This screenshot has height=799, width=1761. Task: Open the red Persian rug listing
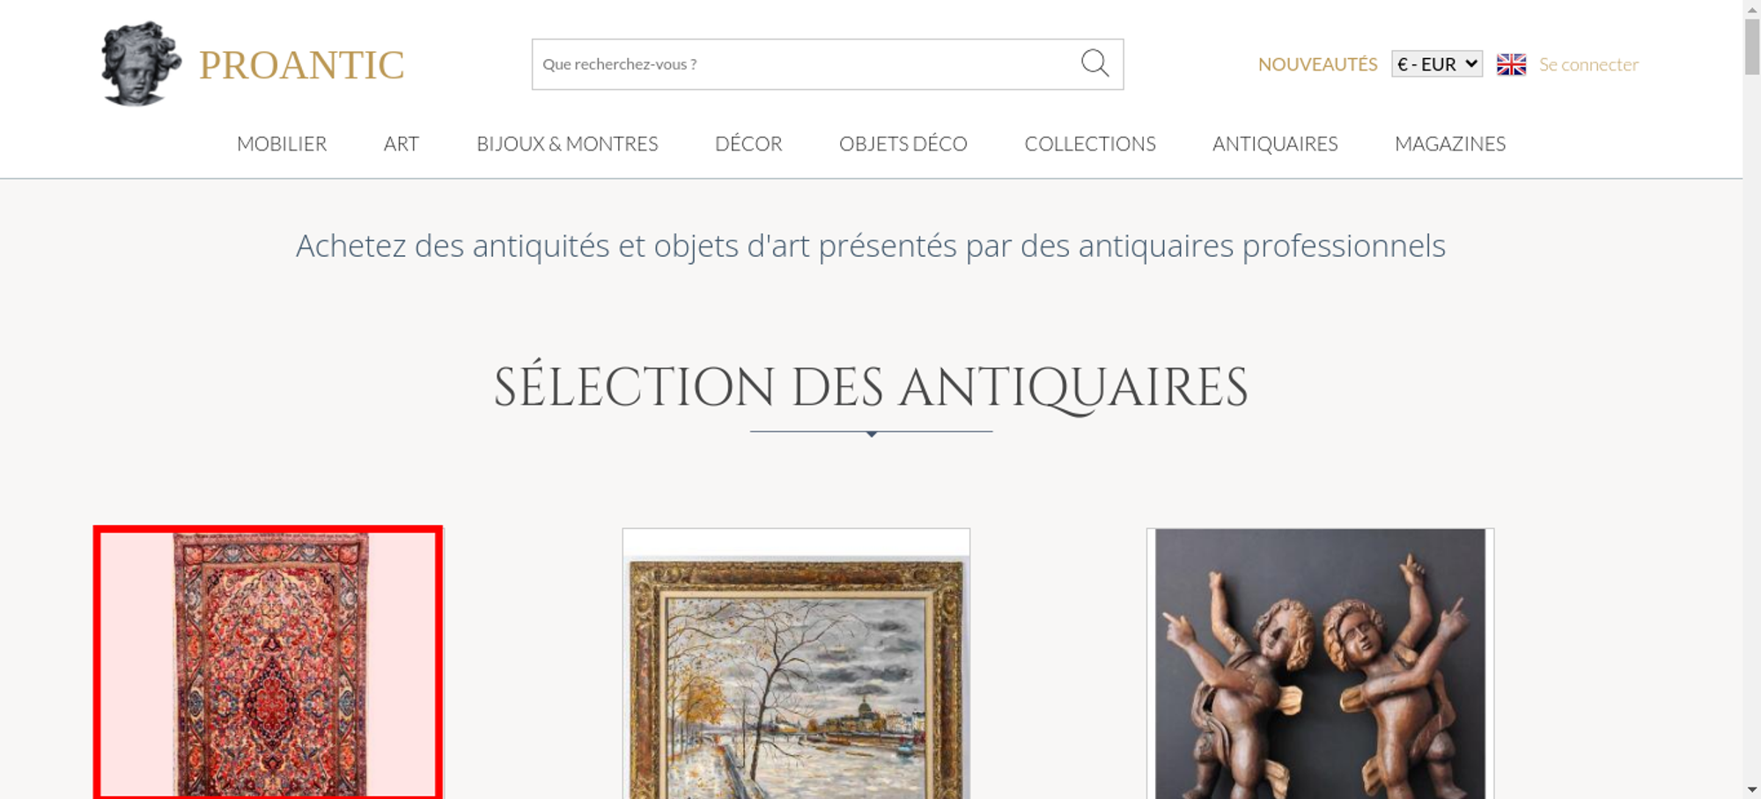269,663
